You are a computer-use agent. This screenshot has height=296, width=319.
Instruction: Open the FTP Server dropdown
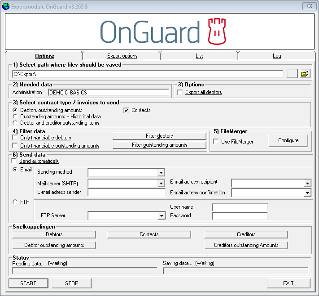coord(162,215)
